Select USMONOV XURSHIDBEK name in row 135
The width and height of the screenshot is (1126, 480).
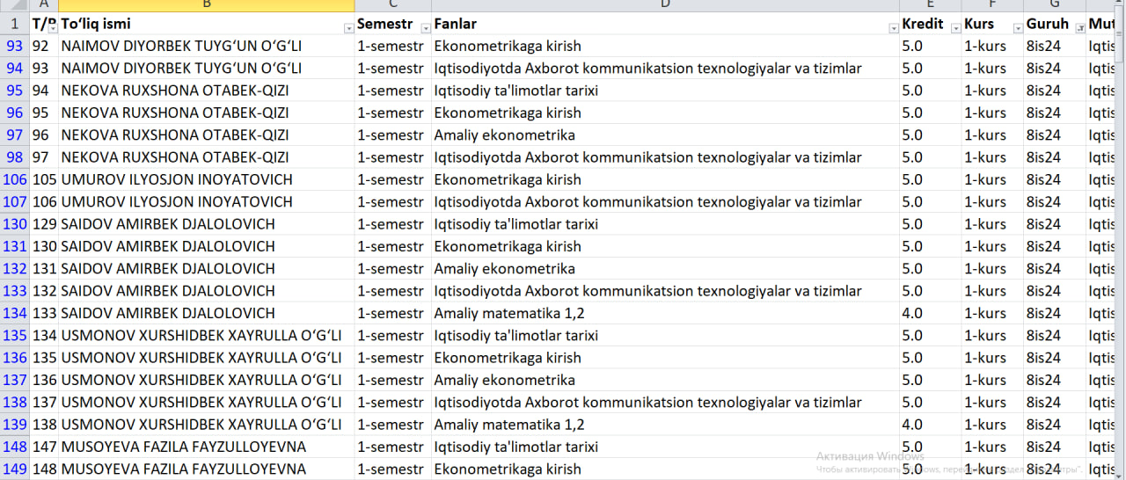coord(207,336)
